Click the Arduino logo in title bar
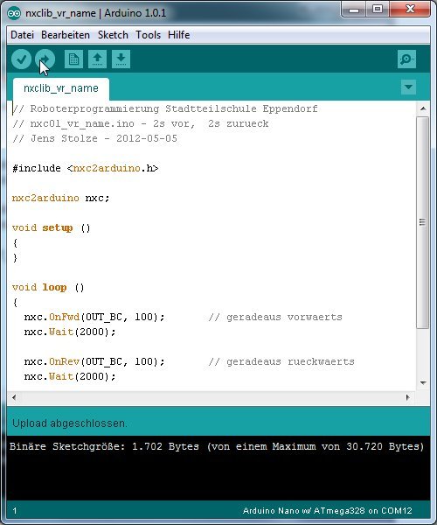The image size is (437, 525). pos(14,13)
